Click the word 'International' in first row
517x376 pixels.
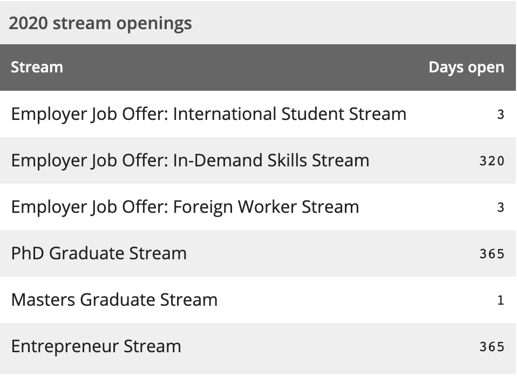(225, 114)
